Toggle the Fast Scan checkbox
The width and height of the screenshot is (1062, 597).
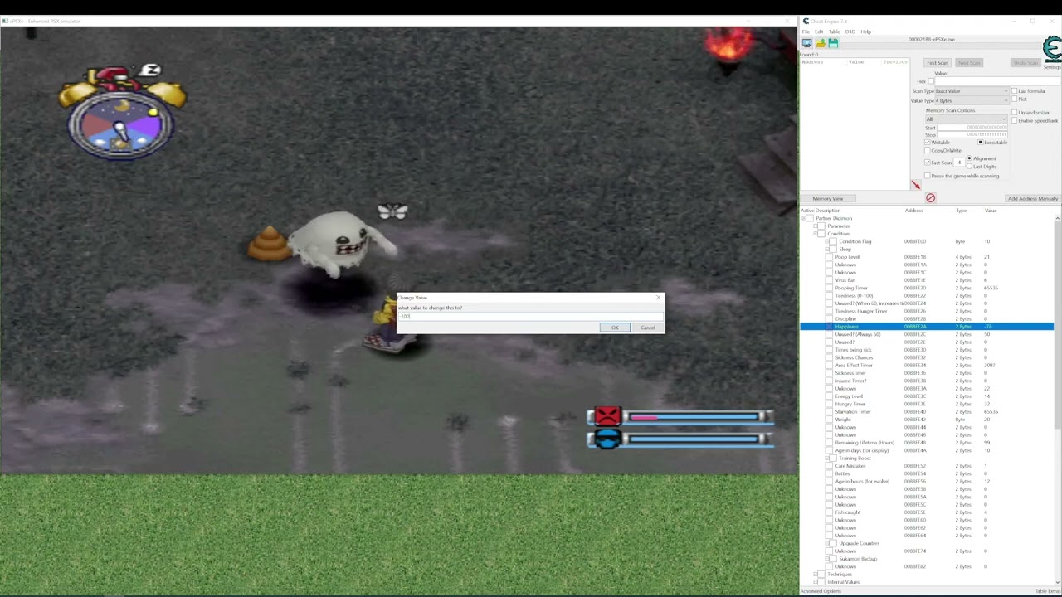(928, 163)
